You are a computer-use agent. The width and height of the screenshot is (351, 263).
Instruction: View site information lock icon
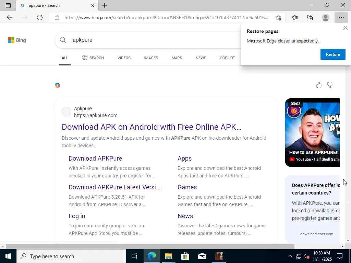[x=57, y=17]
